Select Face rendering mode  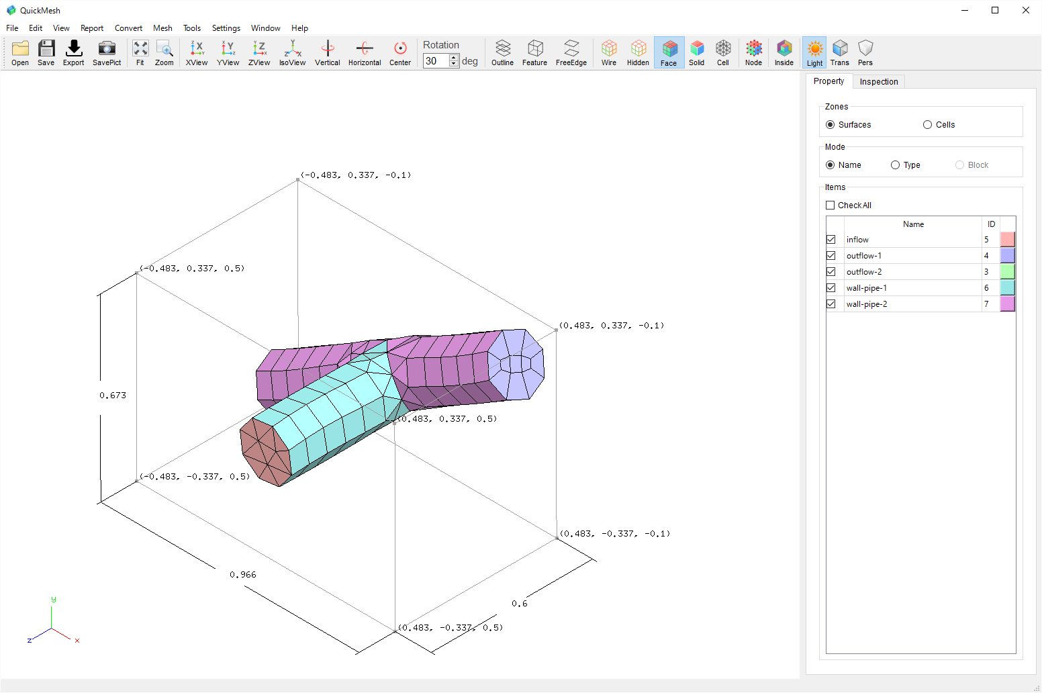[669, 52]
